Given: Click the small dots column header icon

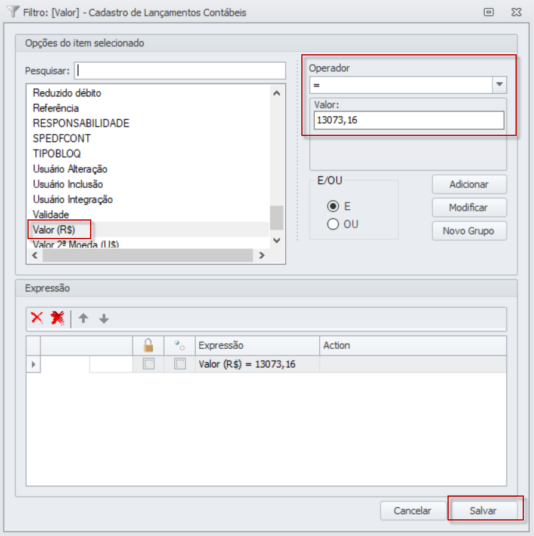Looking at the screenshot, I should (180, 345).
